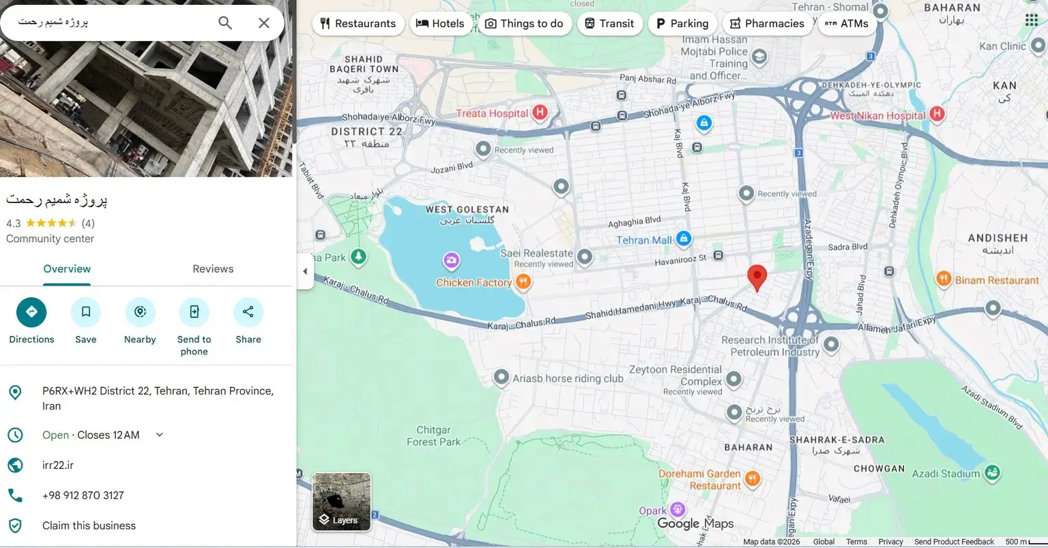
Task: Open the Ariasb horse riding club marker
Action: pyautogui.click(x=501, y=377)
